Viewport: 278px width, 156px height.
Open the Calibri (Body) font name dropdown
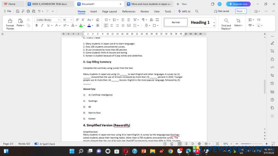pyautogui.click(x=47, y=20)
